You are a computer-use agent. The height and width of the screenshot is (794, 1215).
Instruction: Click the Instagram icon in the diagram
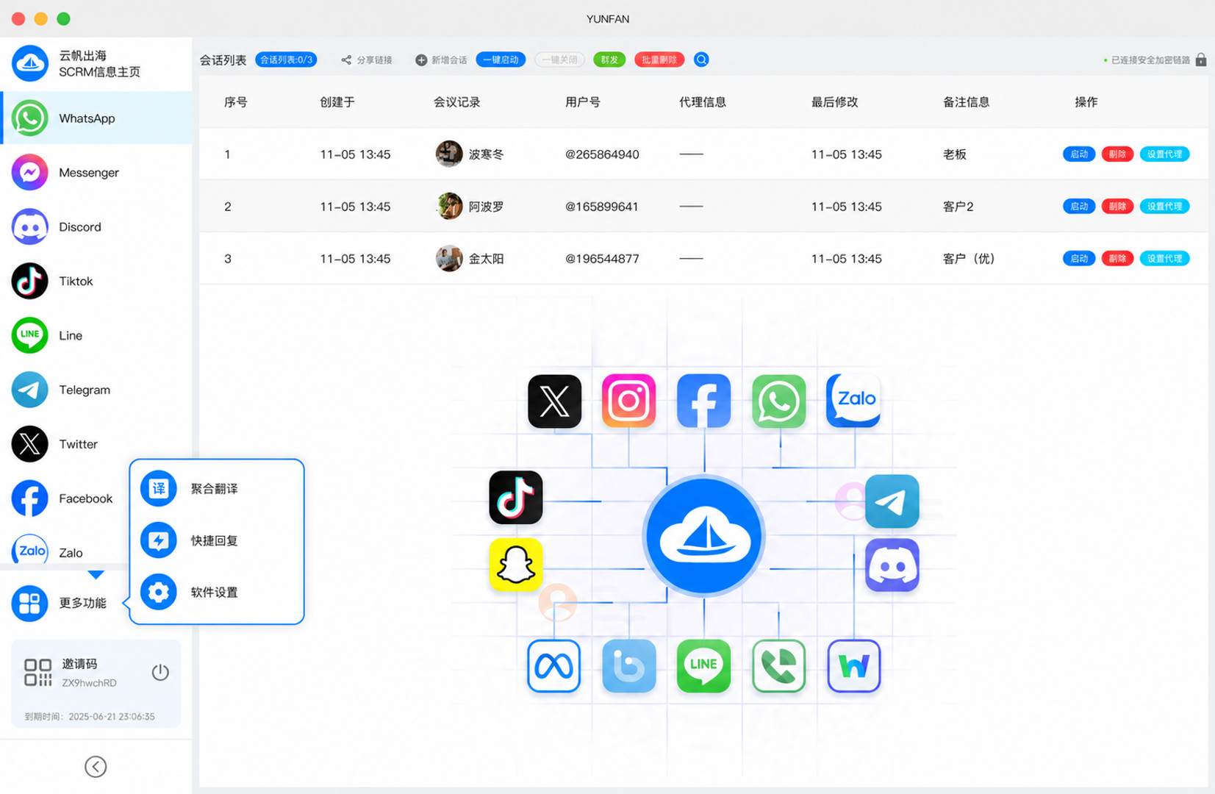point(628,401)
